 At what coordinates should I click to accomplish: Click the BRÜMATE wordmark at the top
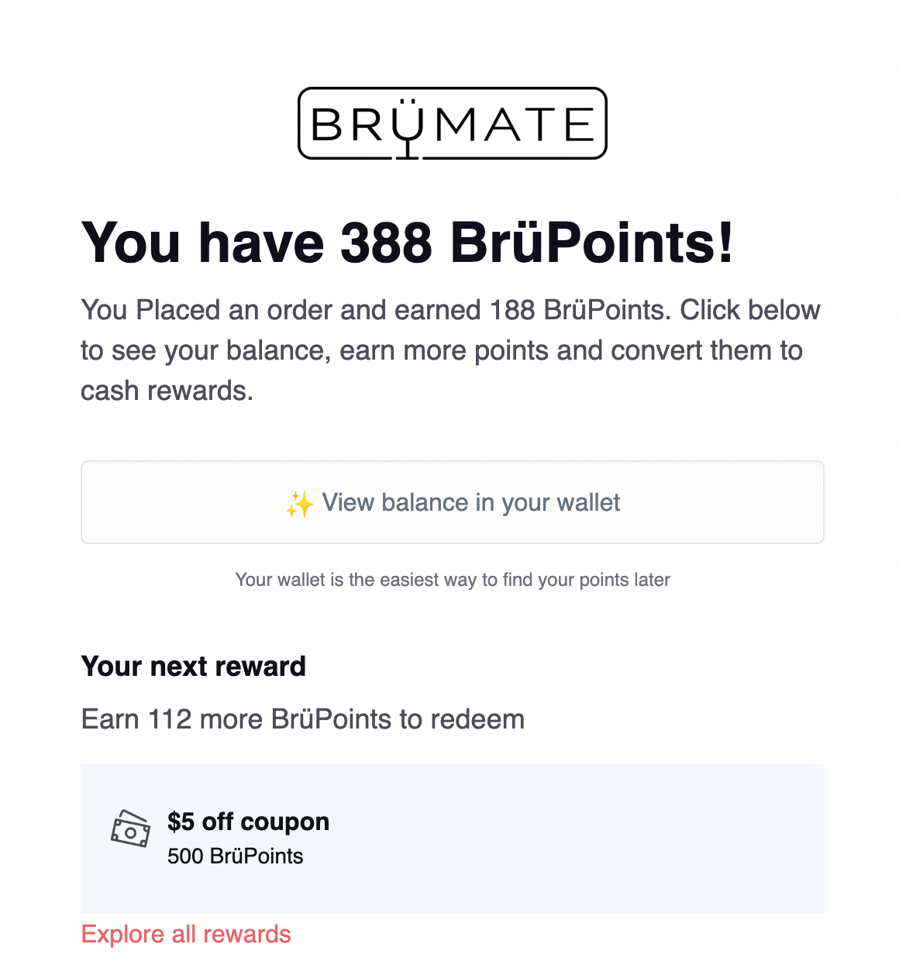point(452,123)
